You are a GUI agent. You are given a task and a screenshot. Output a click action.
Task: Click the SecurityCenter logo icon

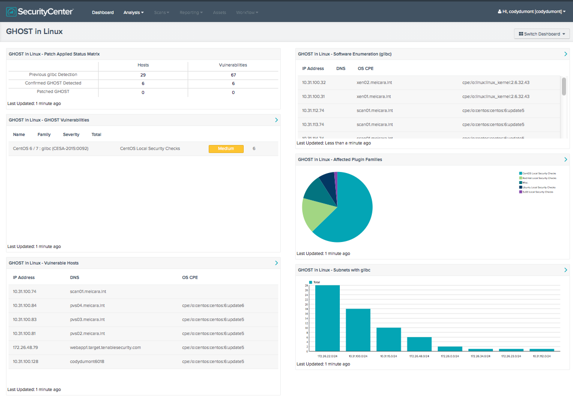pos(12,12)
